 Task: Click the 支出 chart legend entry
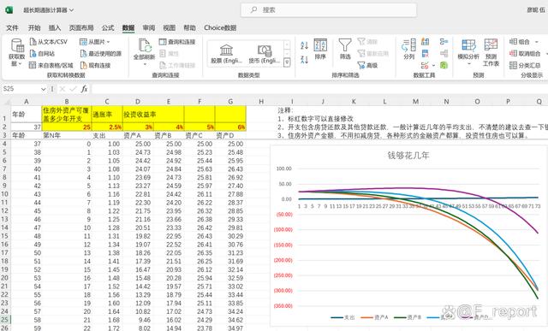[342, 317]
